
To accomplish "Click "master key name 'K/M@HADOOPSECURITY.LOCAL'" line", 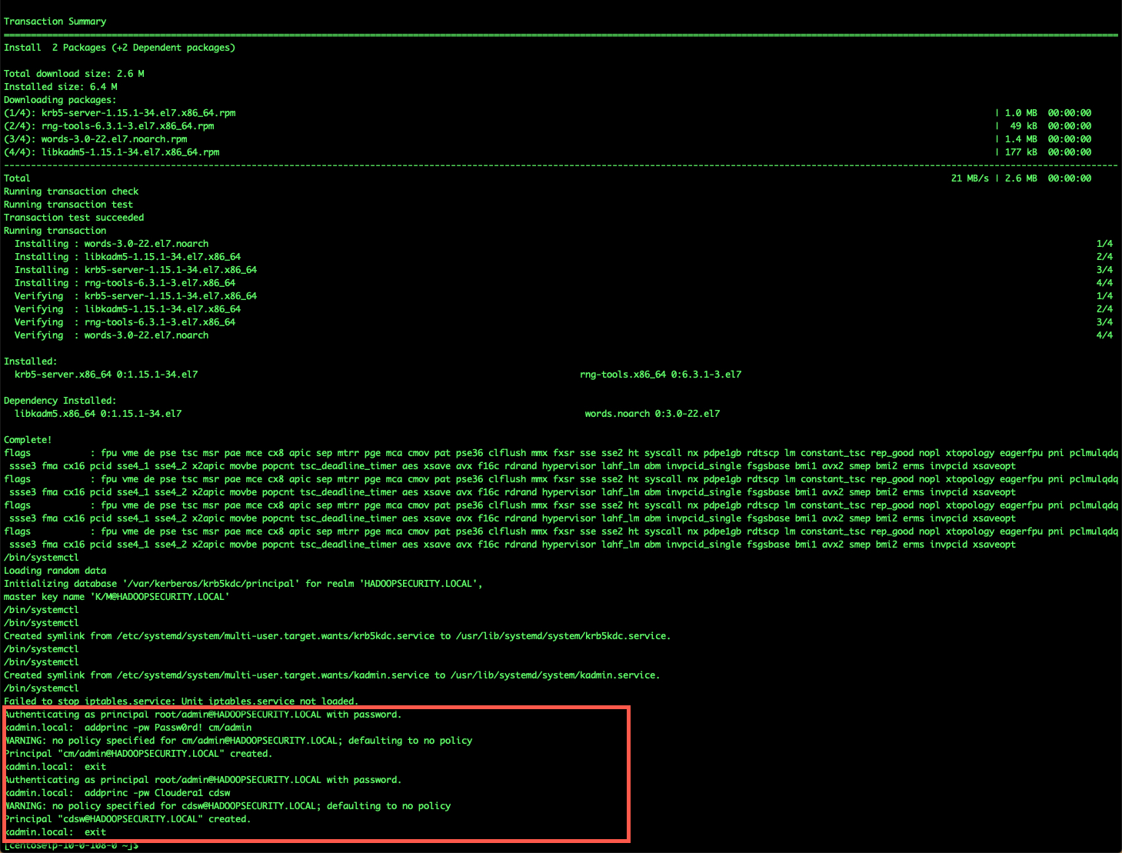I will click(117, 597).
